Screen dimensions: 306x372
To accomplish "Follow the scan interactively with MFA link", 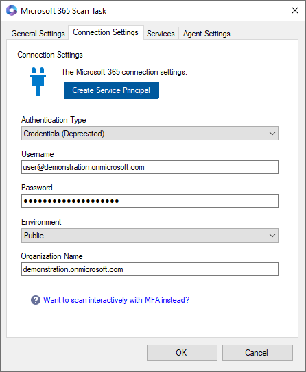I will click(x=116, y=300).
